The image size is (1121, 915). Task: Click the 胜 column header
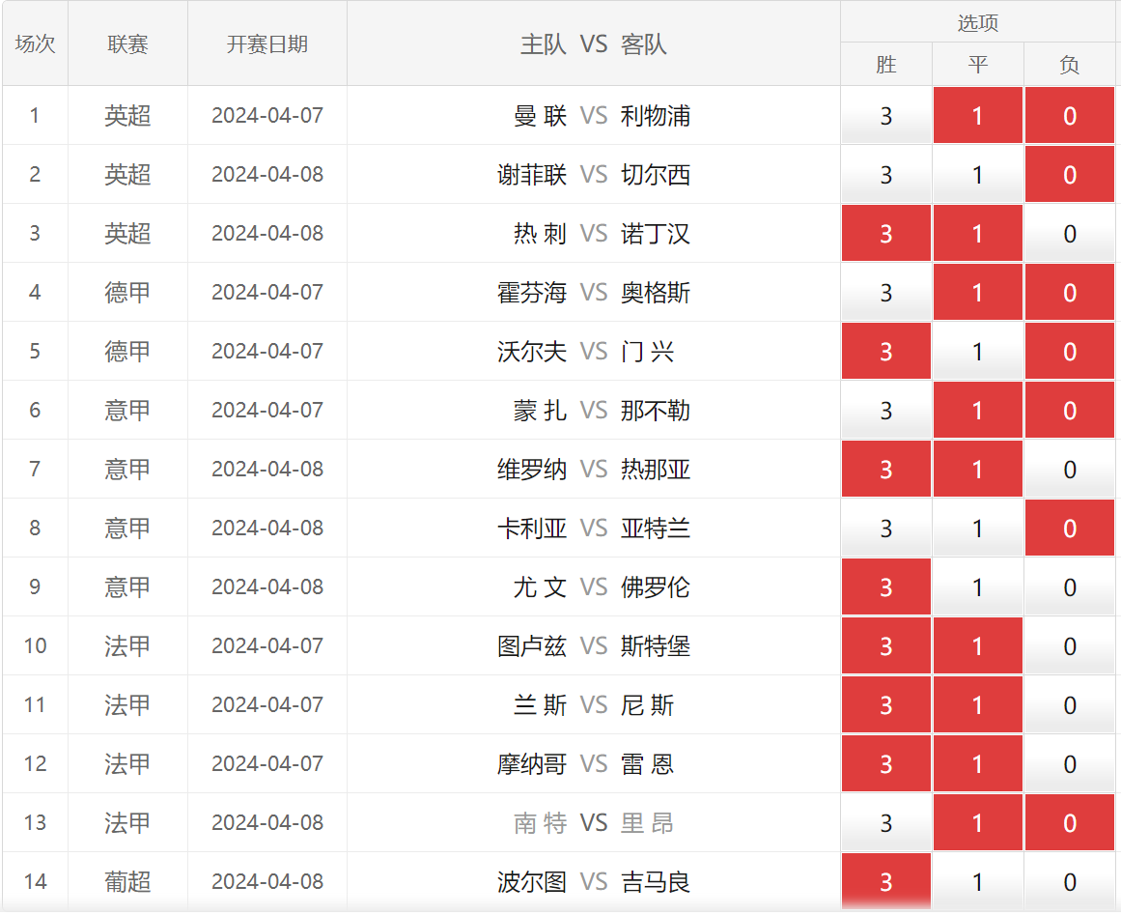pyautogui.click(x=885, y=65)
